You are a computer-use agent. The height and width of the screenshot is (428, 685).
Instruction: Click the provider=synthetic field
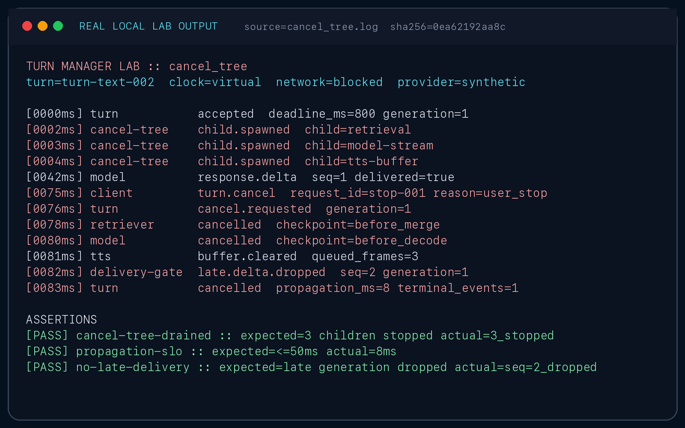[462, 82]
